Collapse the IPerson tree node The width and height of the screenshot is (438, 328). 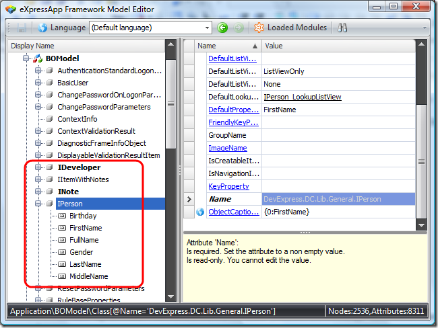[38, 204]
